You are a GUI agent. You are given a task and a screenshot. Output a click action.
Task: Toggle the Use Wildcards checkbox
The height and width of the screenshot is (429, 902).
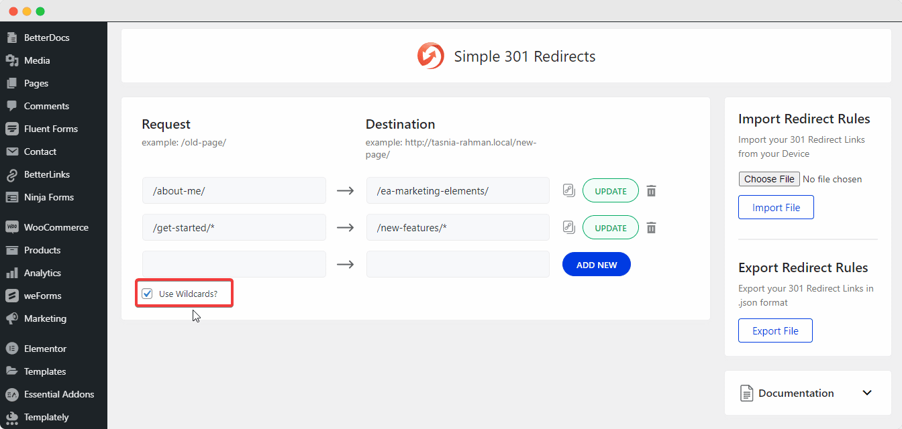147,293
